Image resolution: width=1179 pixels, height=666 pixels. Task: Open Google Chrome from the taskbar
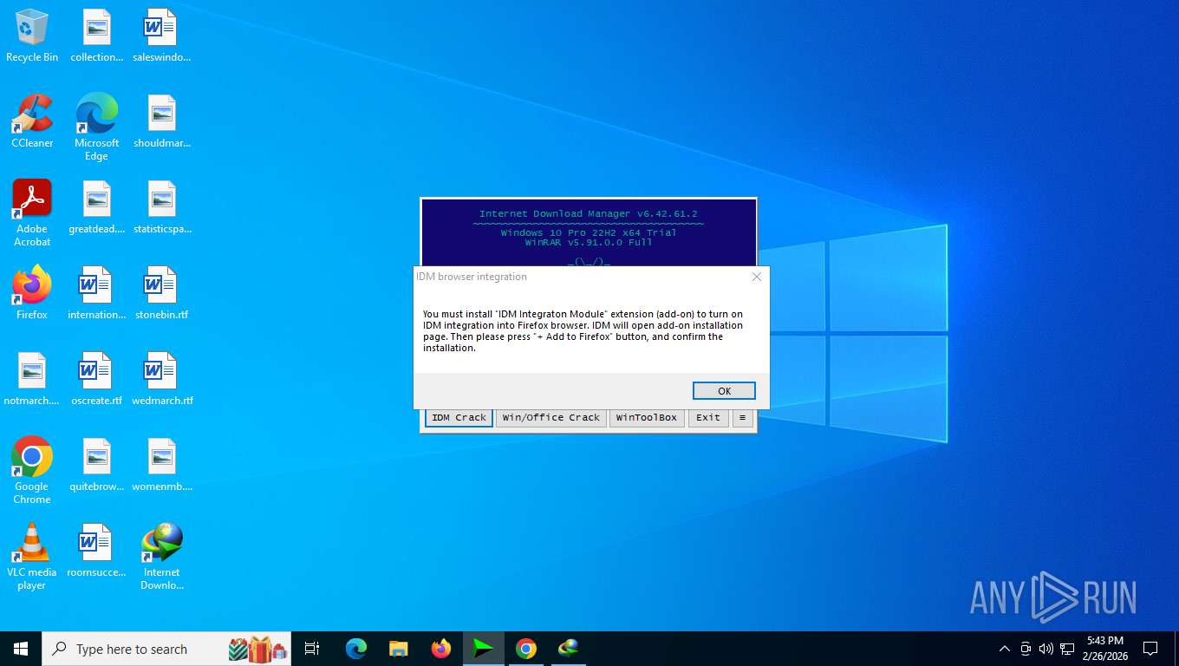click(526, 649)
